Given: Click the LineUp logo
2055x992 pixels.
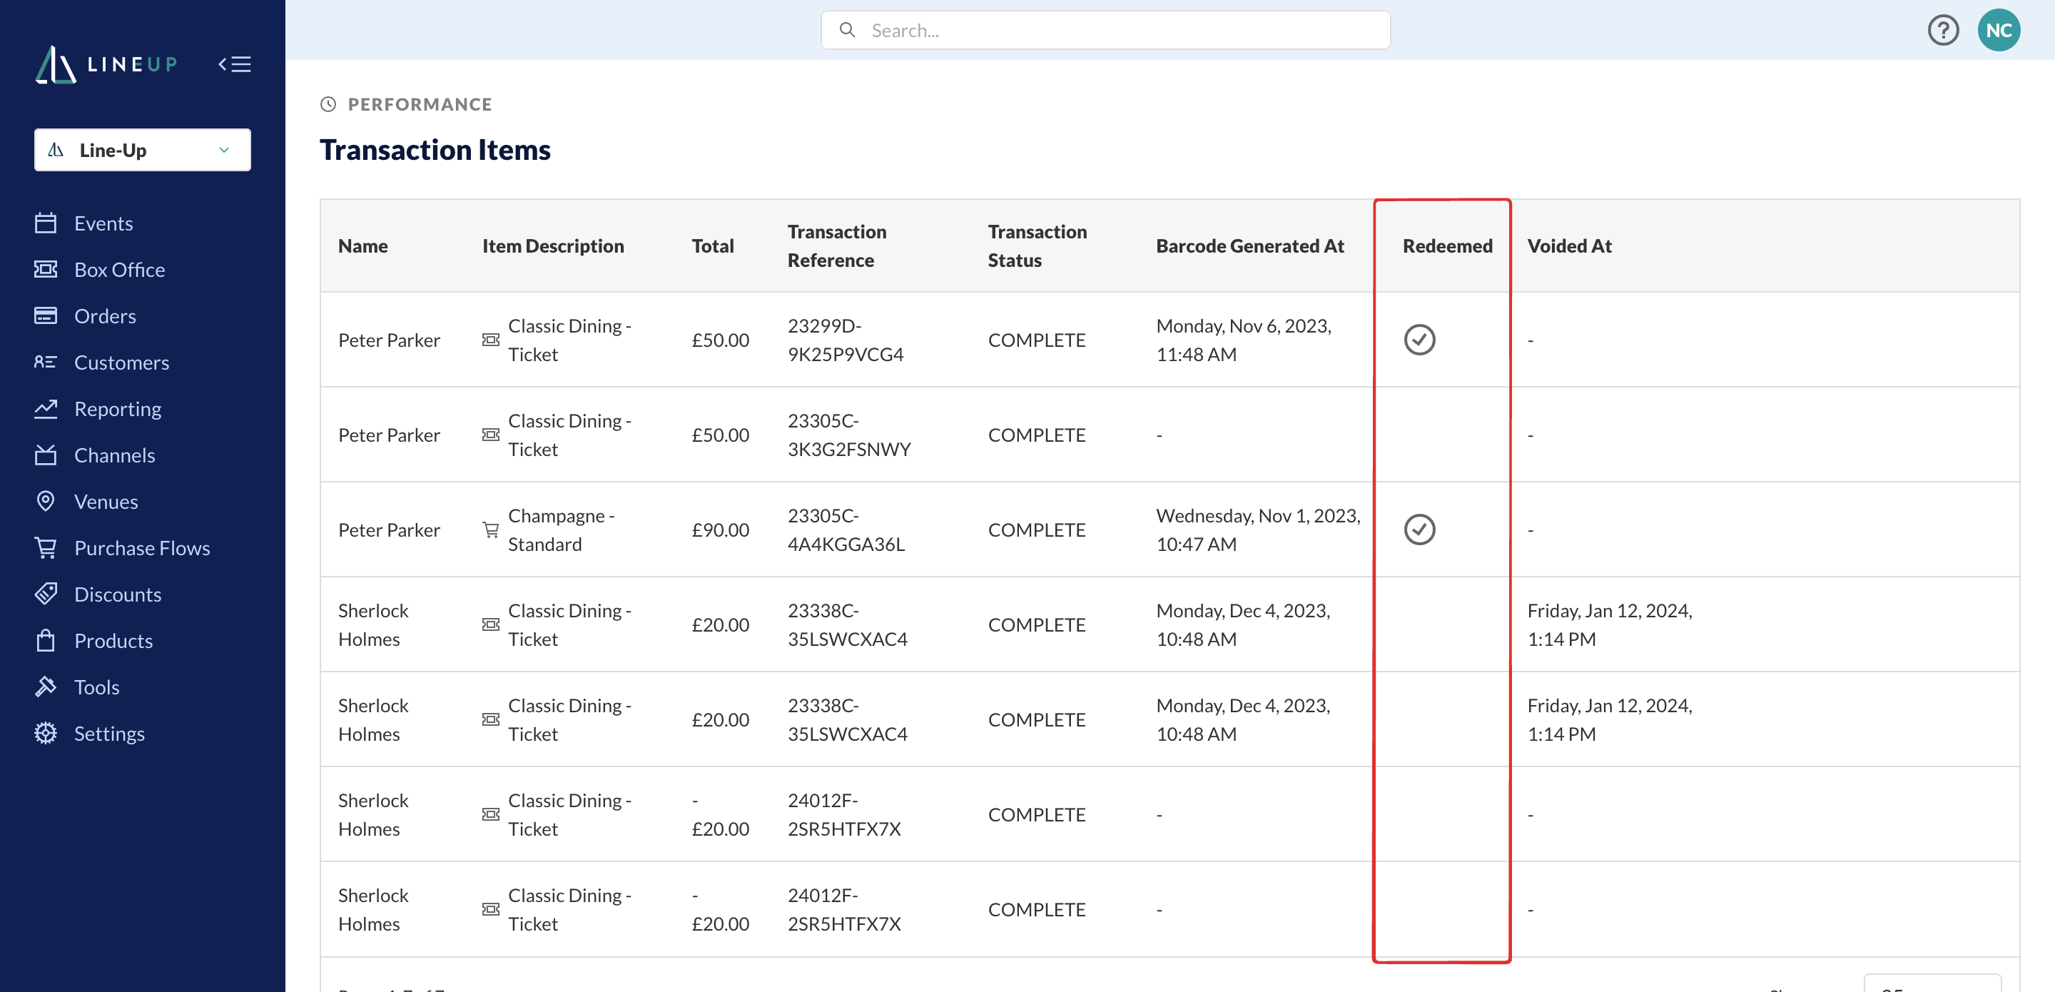Looking at the screenshot, I should point(107,64).
